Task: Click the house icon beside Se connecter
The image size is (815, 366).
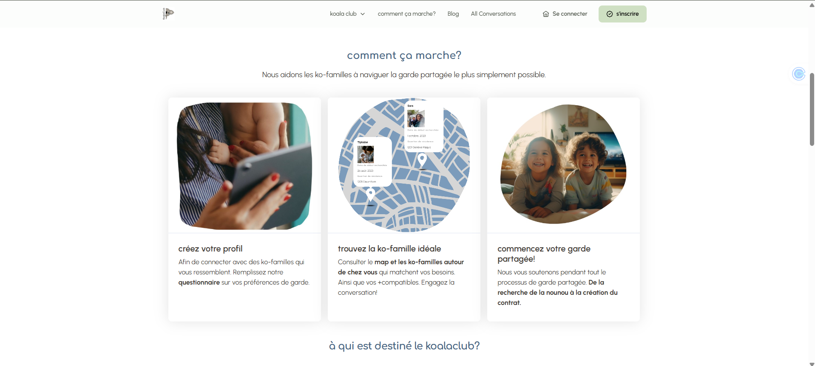Action: pyautogui.click(x=546, y=14)
